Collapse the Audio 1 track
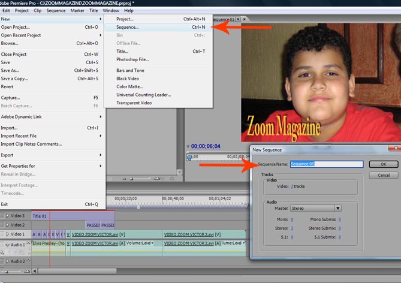401x283 pixels. [8, 245]
